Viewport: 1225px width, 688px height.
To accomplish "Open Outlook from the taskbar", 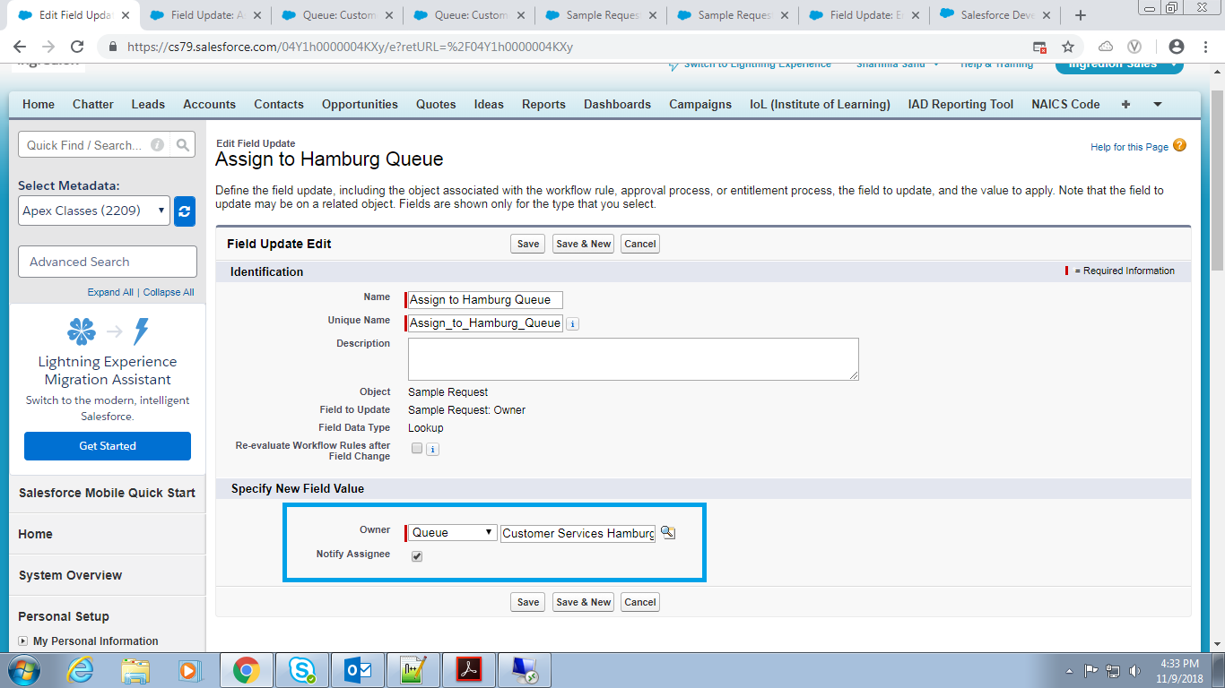I will point(359,670).
